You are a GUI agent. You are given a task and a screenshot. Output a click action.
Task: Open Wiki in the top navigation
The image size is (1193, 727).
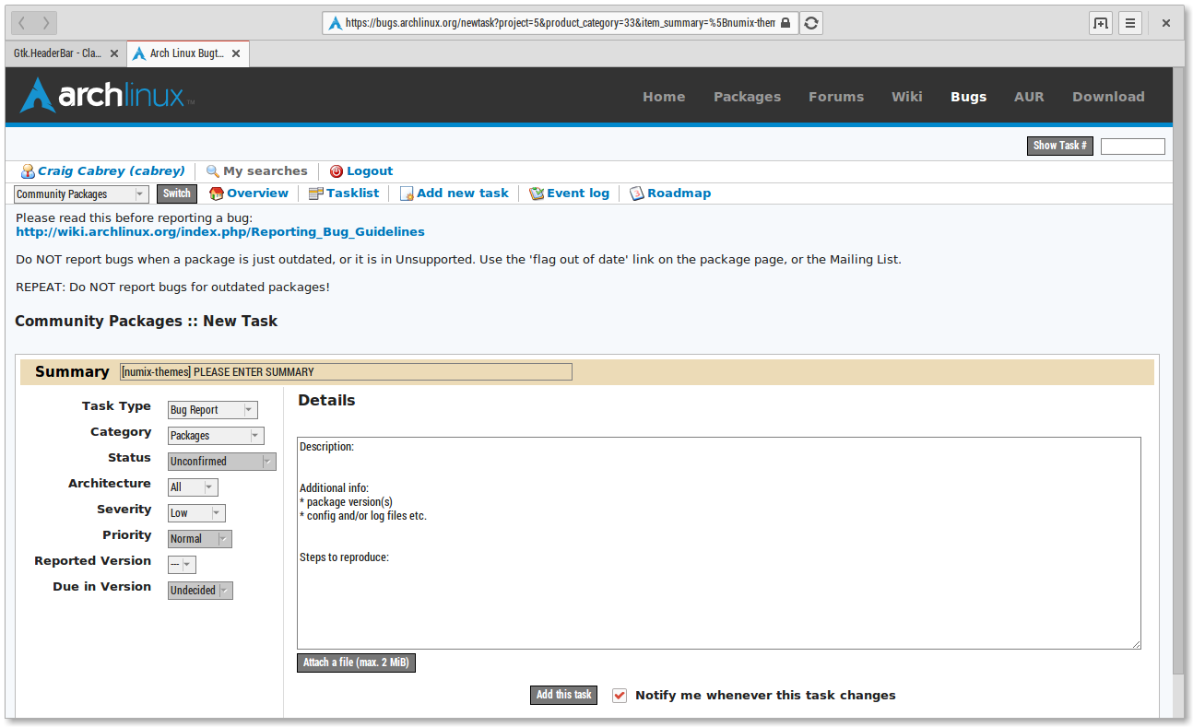[906, 97]
